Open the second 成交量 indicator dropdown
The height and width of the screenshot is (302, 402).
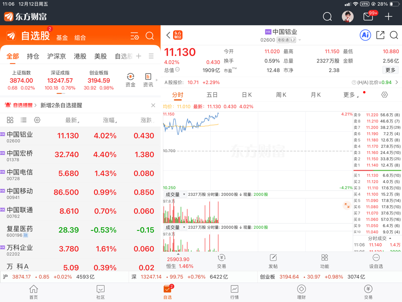[175, 227]
